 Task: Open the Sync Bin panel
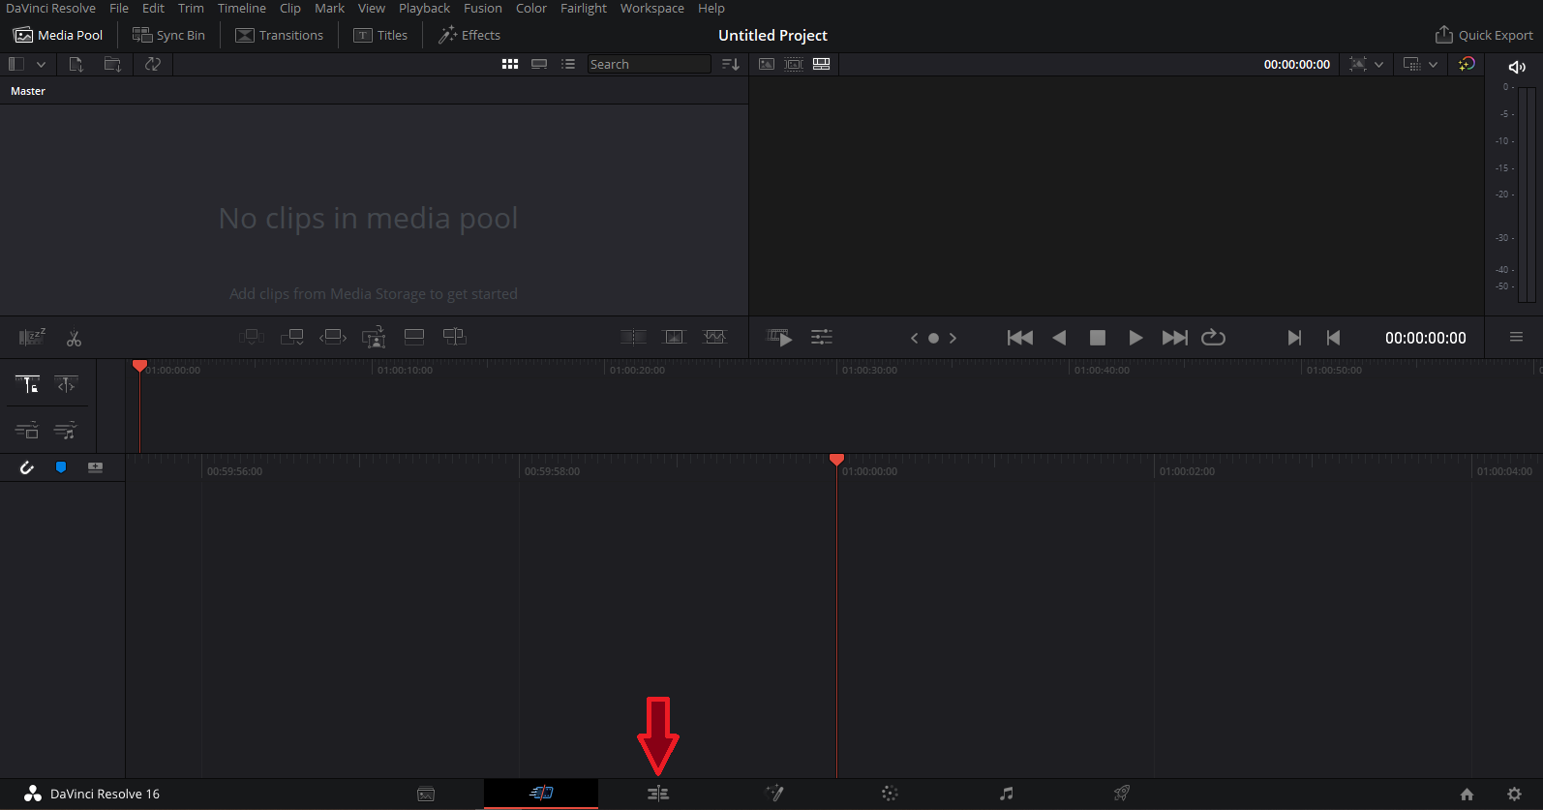pos(168,35)
